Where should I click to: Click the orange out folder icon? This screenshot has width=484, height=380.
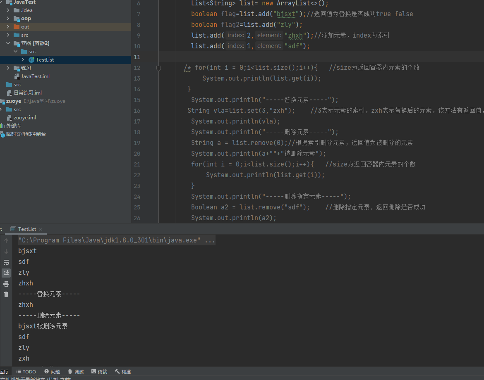coord(17,27)
